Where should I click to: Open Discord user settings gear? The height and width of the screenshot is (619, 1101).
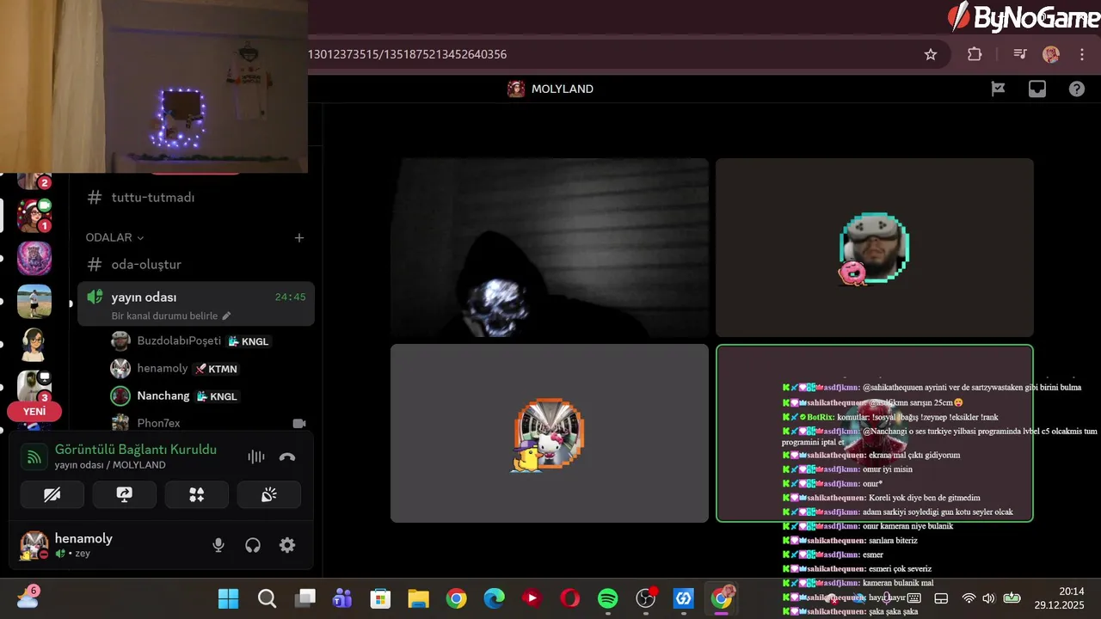(287, 545)
